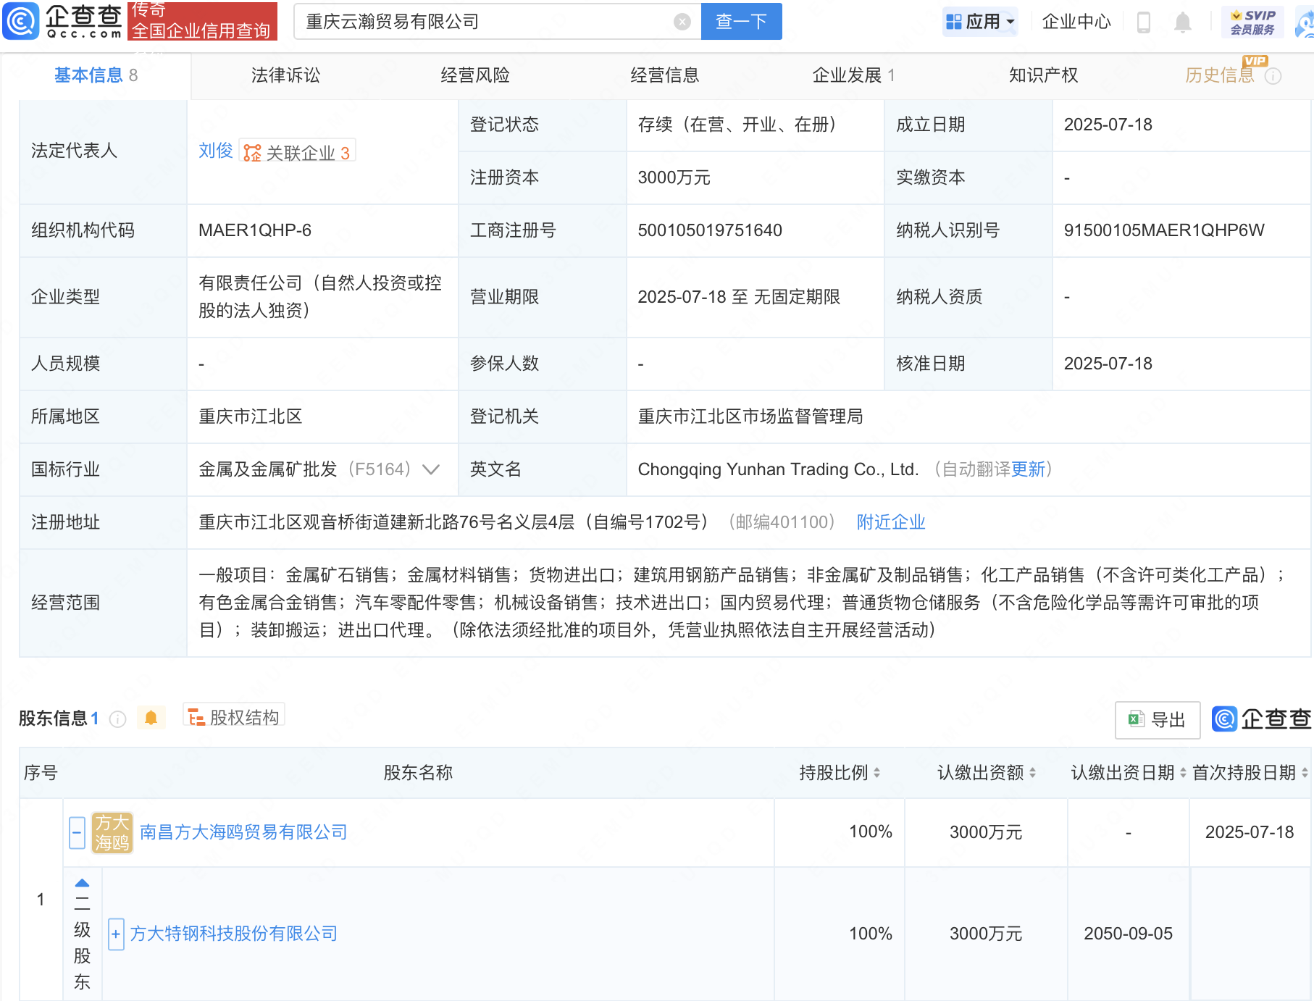
Task: Toggle shareholder monitoring bell icon
Action: [151, 718]
